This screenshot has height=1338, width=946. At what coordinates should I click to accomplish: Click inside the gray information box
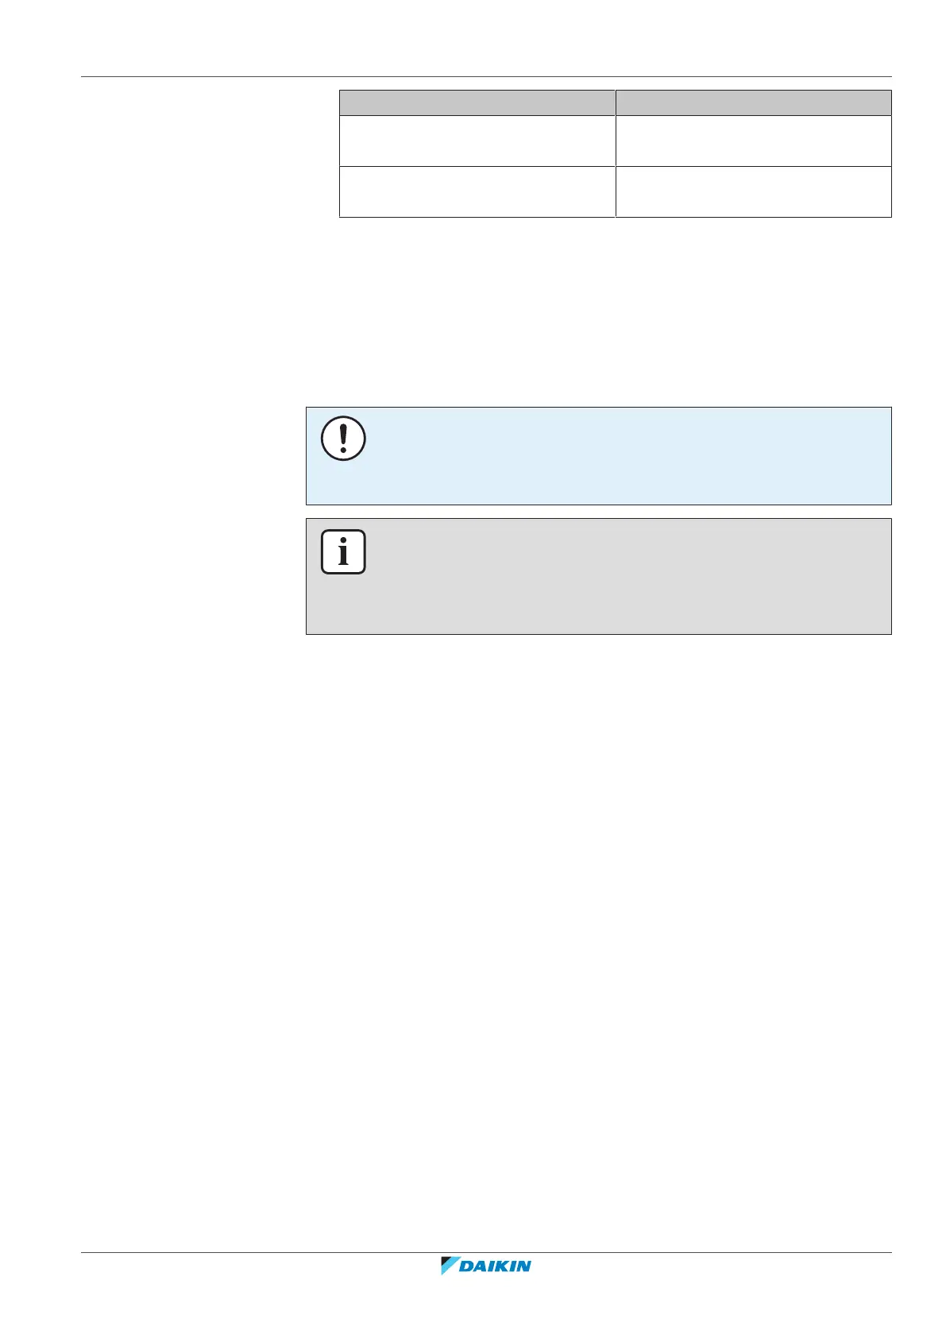pos(620,576)
